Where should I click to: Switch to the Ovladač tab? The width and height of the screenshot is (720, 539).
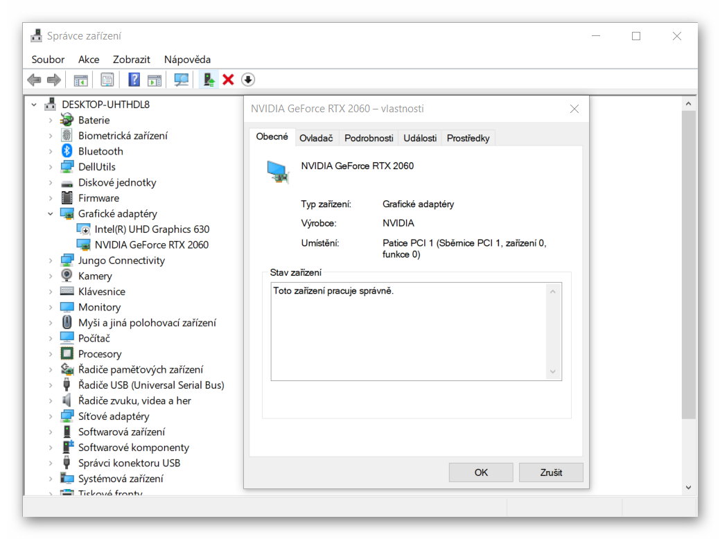tap(316, 138)
